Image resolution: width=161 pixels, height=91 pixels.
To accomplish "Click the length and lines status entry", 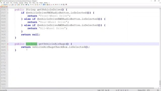I will [103, 90].
